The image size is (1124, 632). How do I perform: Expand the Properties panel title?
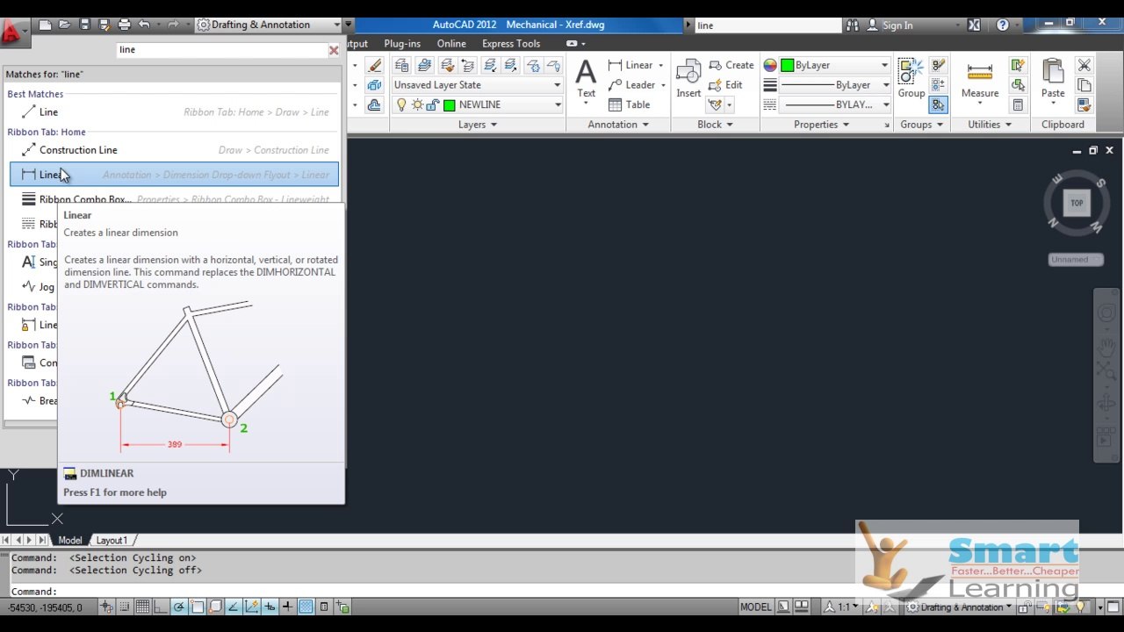pyautogui.click(x=822, y=125)
